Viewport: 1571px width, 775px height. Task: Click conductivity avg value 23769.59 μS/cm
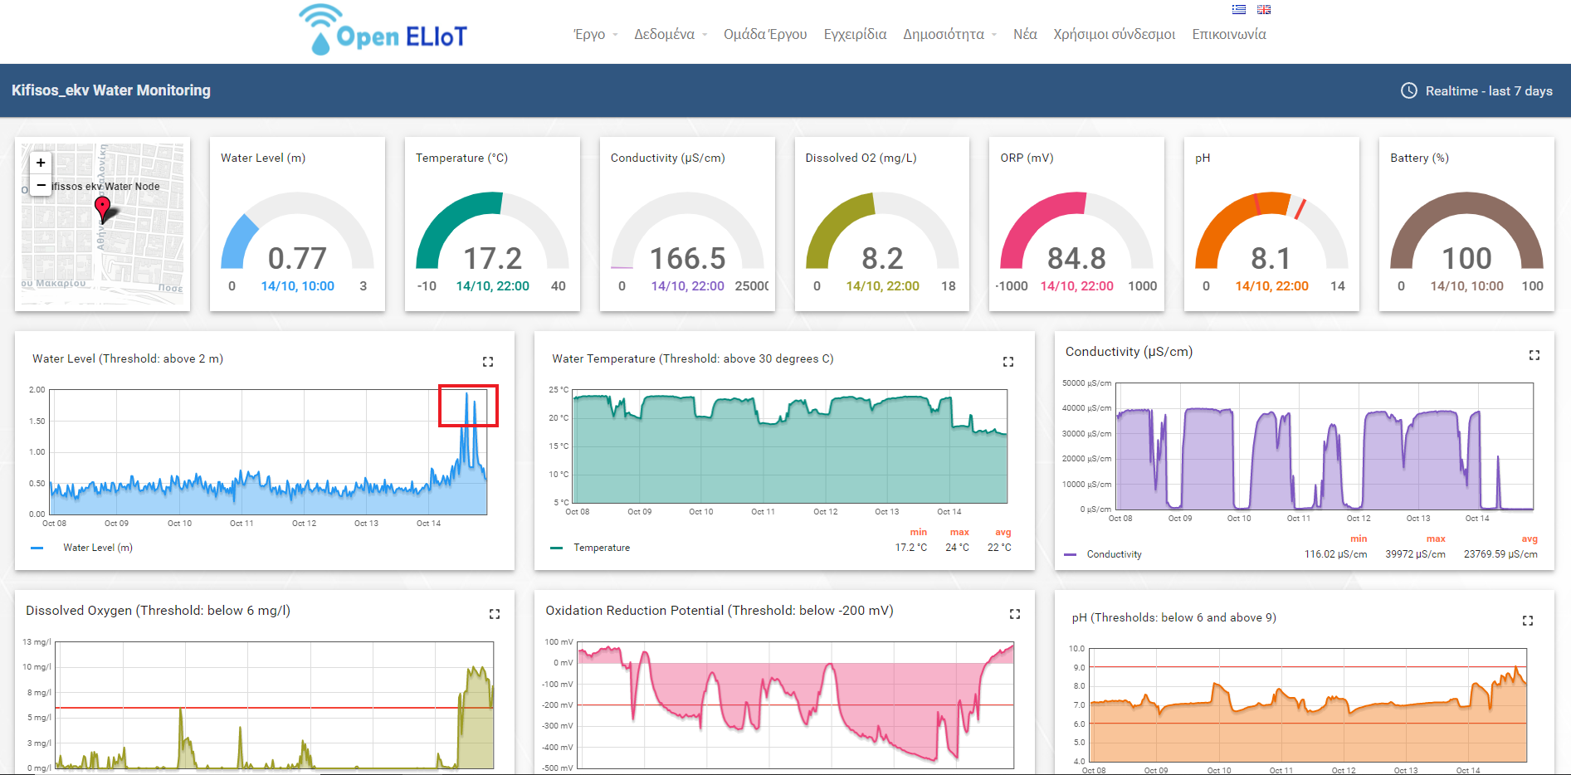click(1500, 554)
